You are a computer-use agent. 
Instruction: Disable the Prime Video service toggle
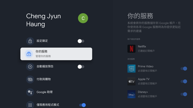tap(184, 69)
